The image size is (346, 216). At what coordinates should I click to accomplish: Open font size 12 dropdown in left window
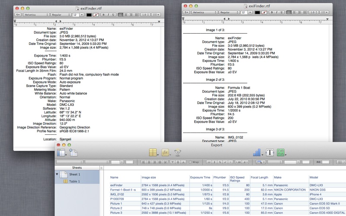pyautogui.click(x=82, y=15)
